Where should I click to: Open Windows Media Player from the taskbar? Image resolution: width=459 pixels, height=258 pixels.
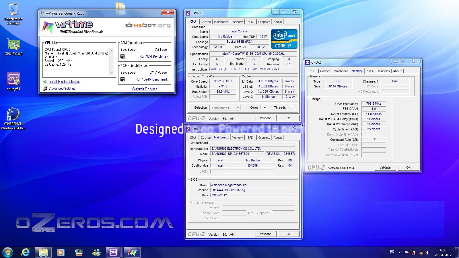point(61,252)
